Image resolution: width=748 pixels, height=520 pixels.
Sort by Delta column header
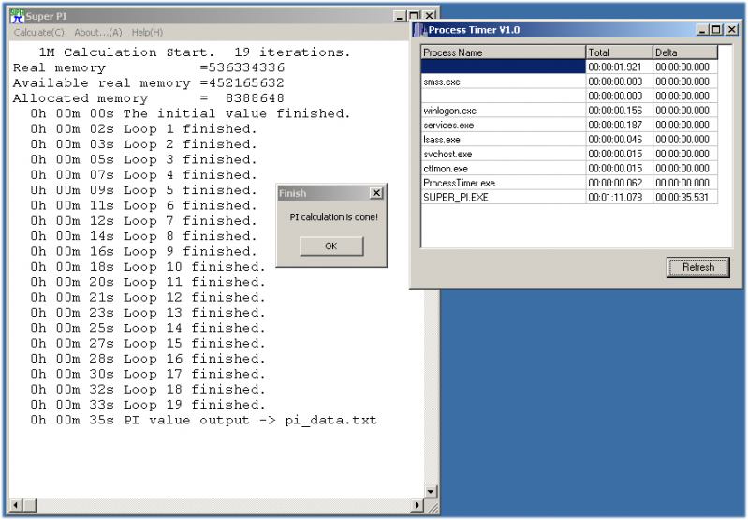(685, 52)
